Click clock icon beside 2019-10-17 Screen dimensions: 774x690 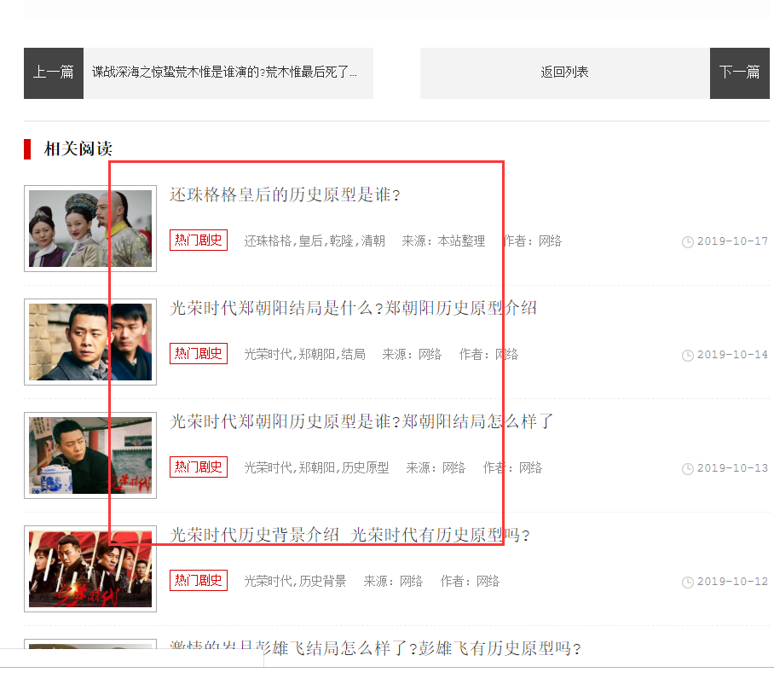pos(688,242)
